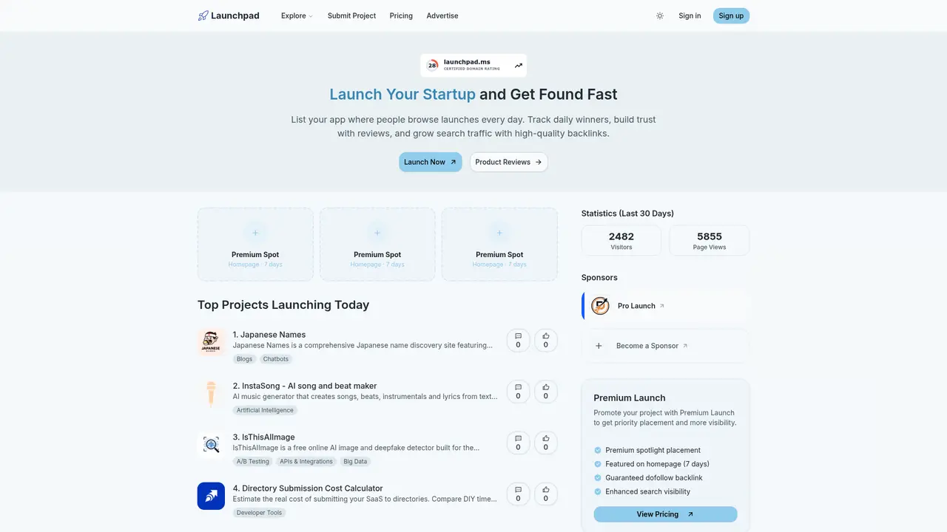Viewport: 947px width, 532px height.
Task: Select the Chatbots tag
Action: pos(276,359)
